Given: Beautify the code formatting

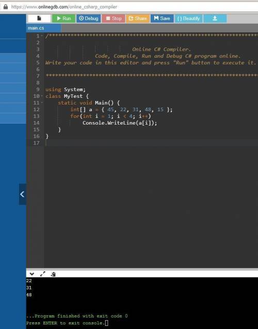Looking at the screenshot, I should point(189,18).
